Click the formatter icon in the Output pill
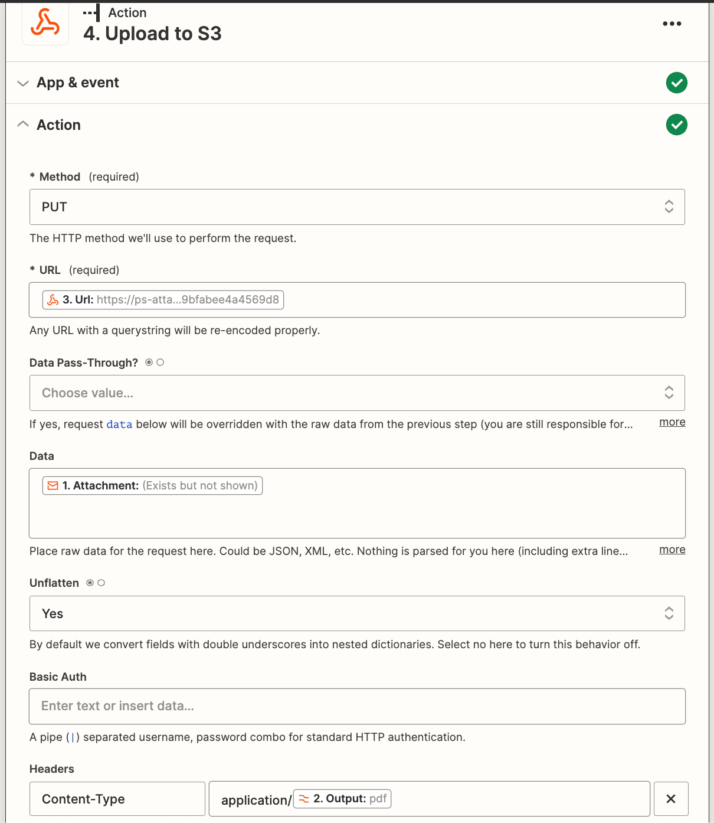The width and height of the screenshot is (714, 823). pyautogui.click(x=304, y=799)
